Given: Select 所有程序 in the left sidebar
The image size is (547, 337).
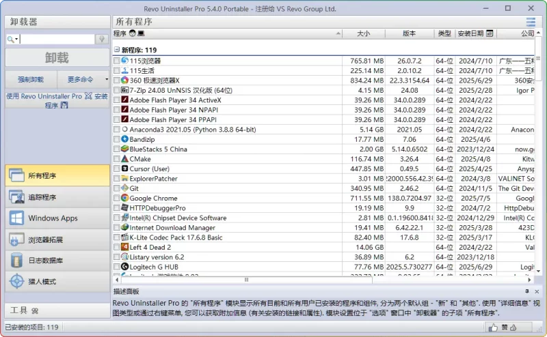Looking at the screenshot, I should pos(56,175).
